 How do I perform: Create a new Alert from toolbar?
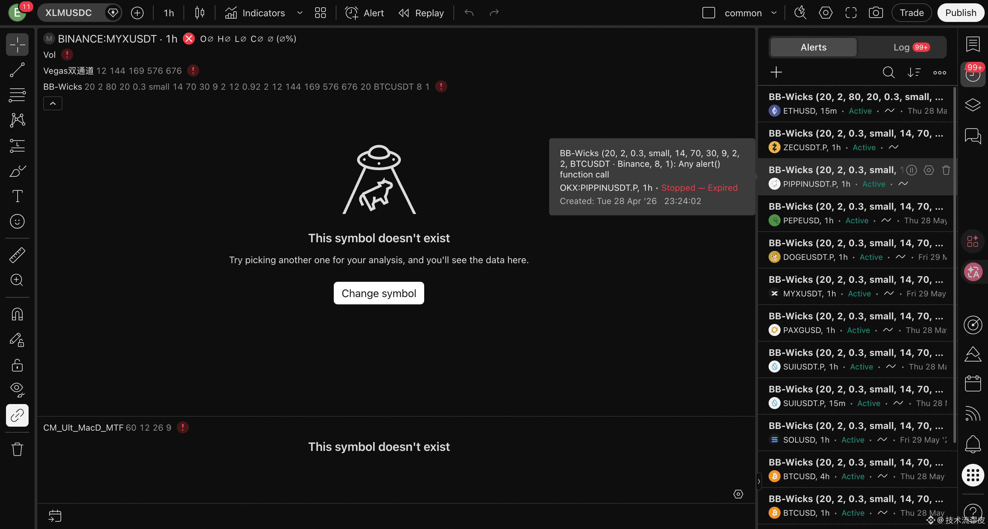(365, 13)
